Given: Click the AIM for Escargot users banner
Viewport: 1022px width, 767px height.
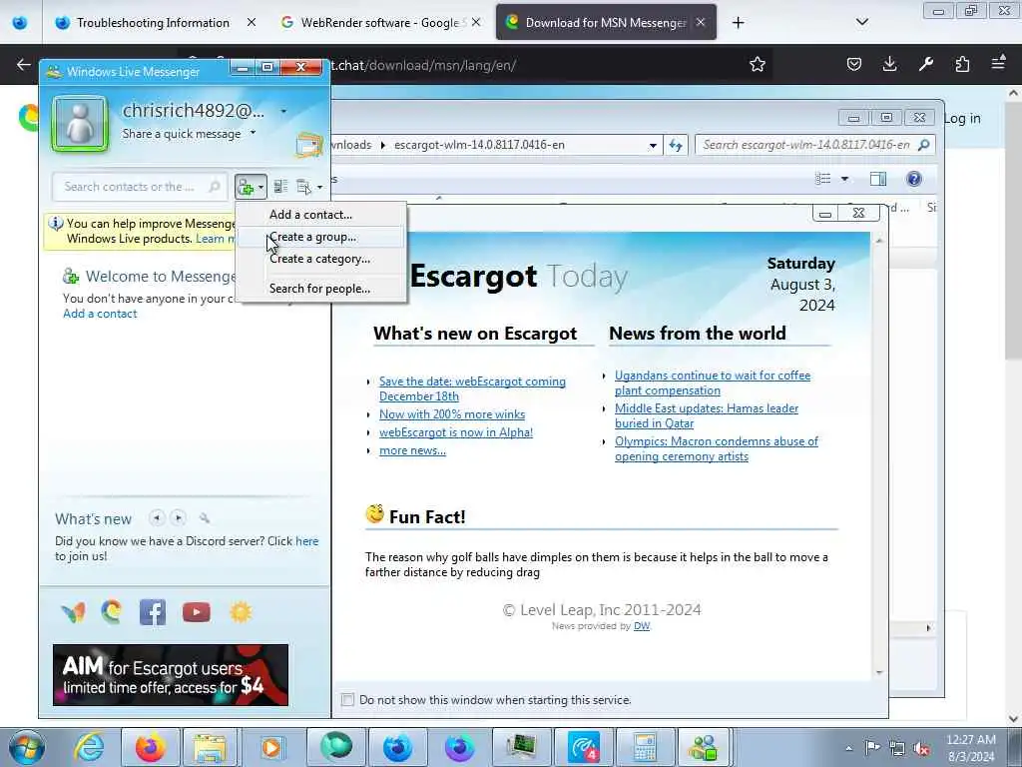Looking at the screenshot, I should 170,675.
